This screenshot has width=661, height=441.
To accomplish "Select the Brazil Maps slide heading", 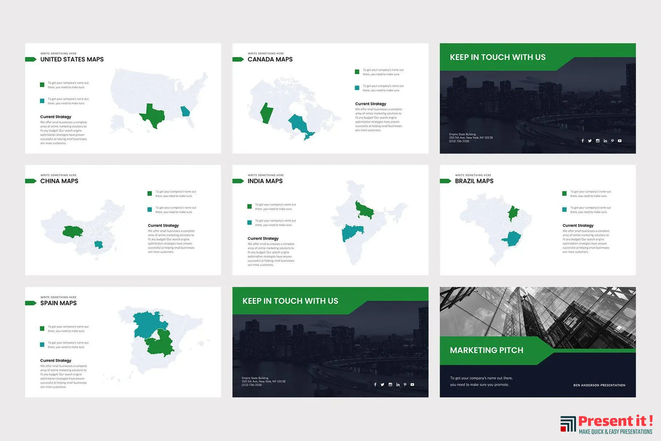I will (474, 181).
